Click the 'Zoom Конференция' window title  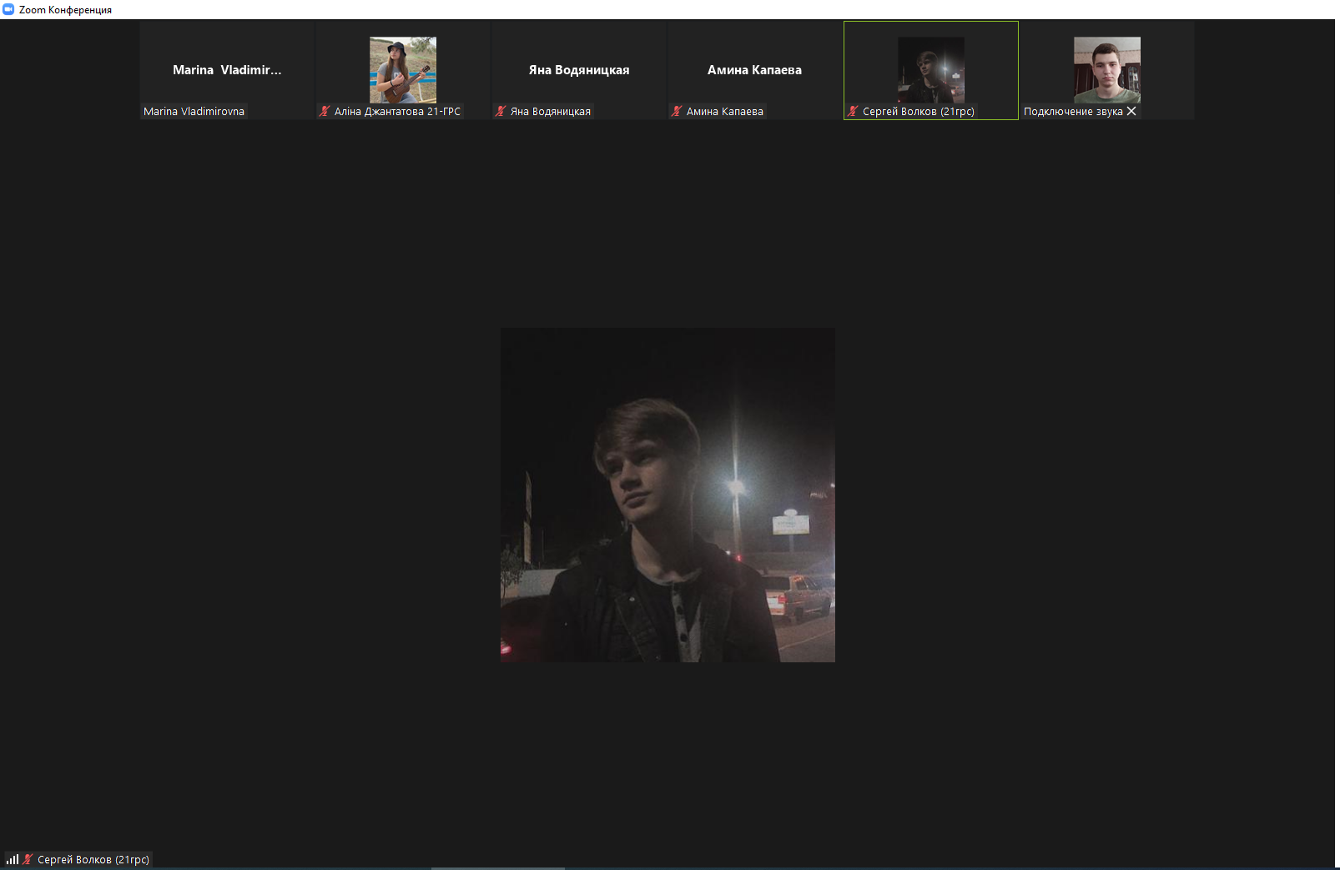click(65, 10)
